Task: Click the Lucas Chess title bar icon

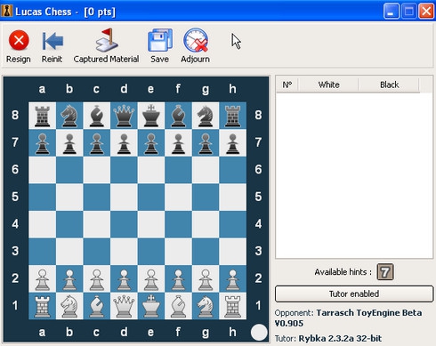Action: 6,11
